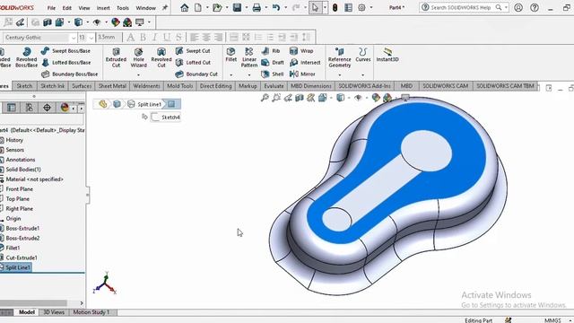Toggle strikethrough text formatting

pos(178,37)
